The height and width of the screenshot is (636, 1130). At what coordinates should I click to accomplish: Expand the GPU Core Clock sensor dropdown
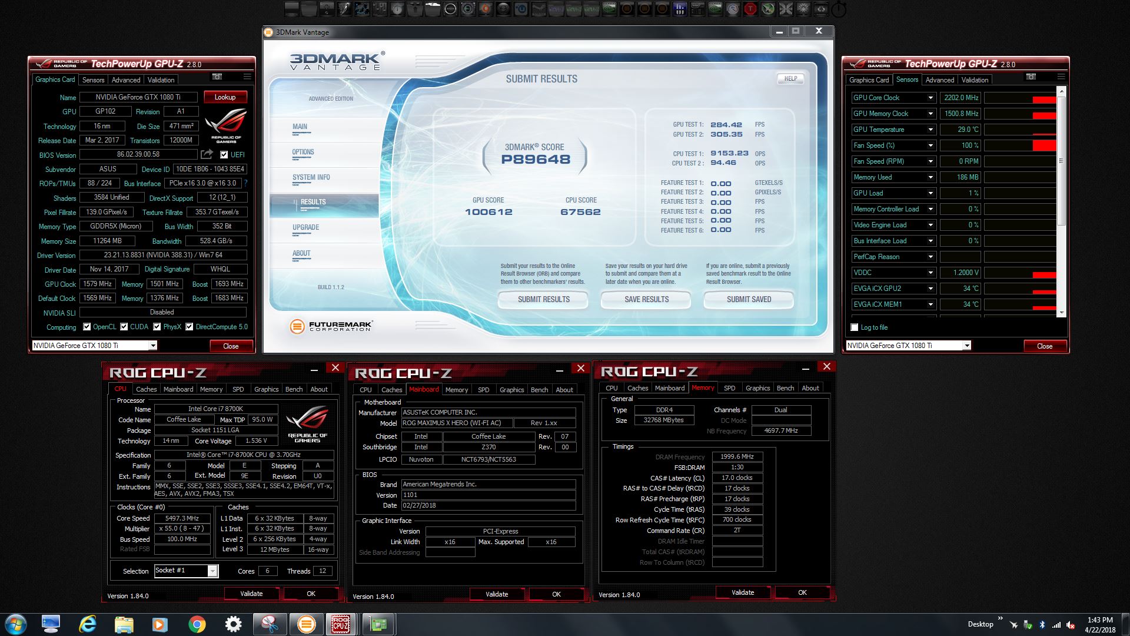[930, 98]
